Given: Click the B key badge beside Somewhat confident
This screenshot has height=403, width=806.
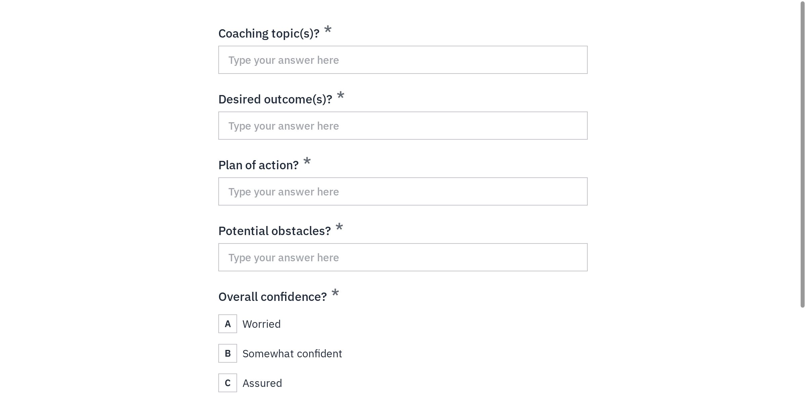Looking at the screenshot, I should (x=227, y=353).
